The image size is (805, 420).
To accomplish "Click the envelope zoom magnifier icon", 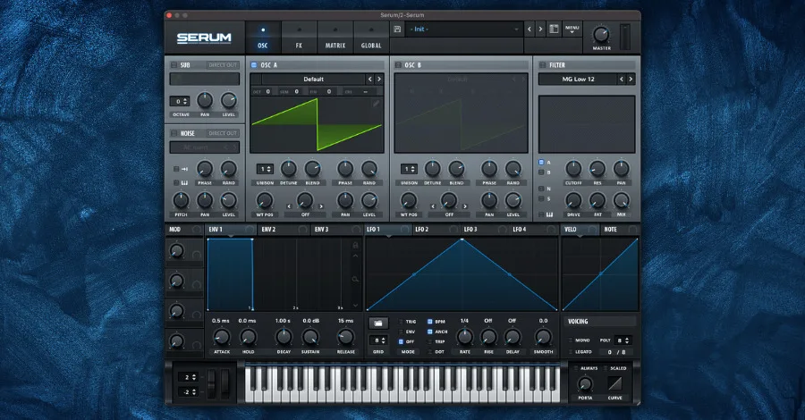I will tap(355, 279).
